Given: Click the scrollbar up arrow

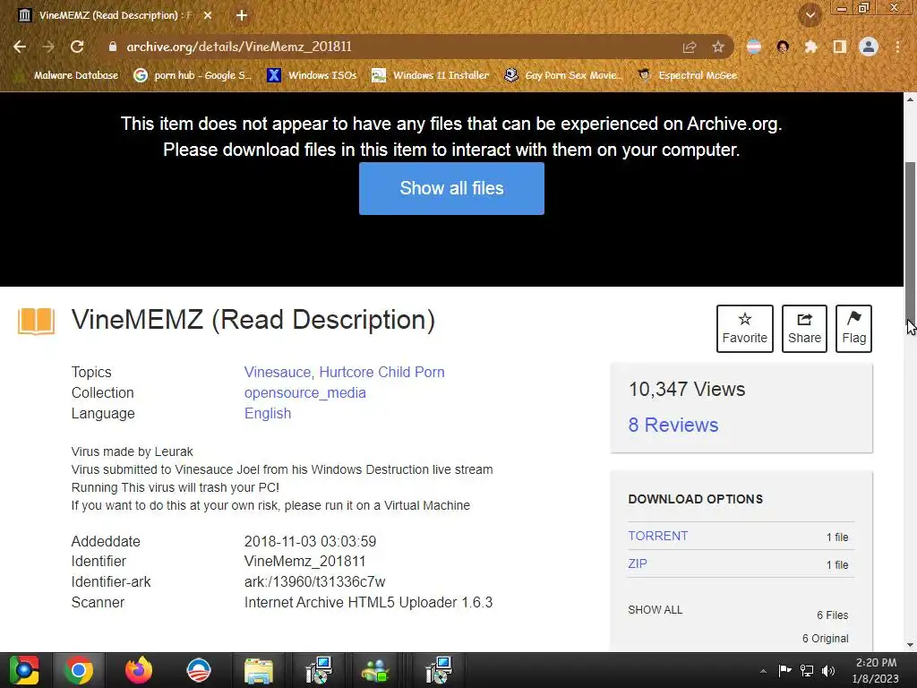Looking at the screenshot, I should [x=910, y=99].
